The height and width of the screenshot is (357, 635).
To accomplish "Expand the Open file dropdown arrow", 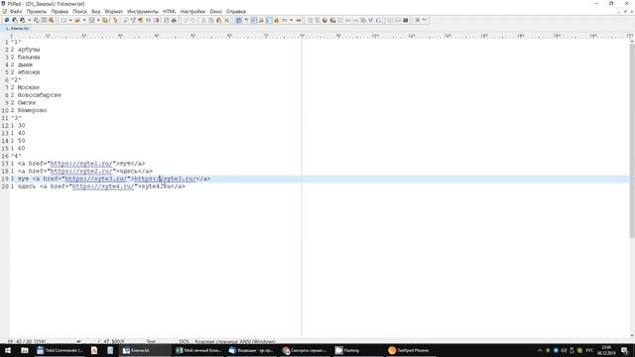I will pos(84,20).
